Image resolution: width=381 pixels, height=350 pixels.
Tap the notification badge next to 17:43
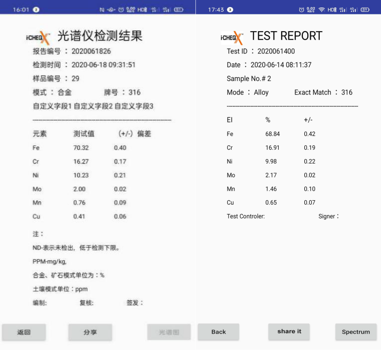(230, 9)
